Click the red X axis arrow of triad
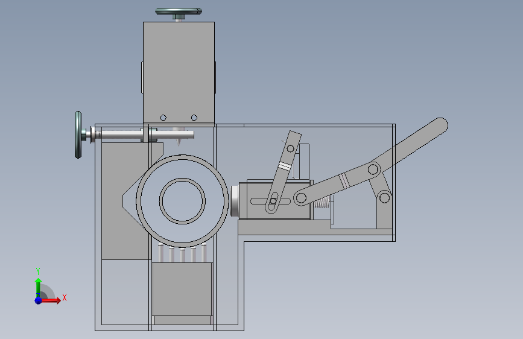The width and height of the screenshot is (523, 339). coord(50,300)
